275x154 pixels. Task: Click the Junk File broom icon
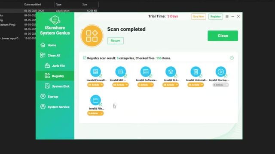[x=47, y=65]
